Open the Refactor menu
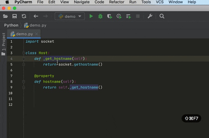This screenshot has width=209, height=138. click(117, 2)
